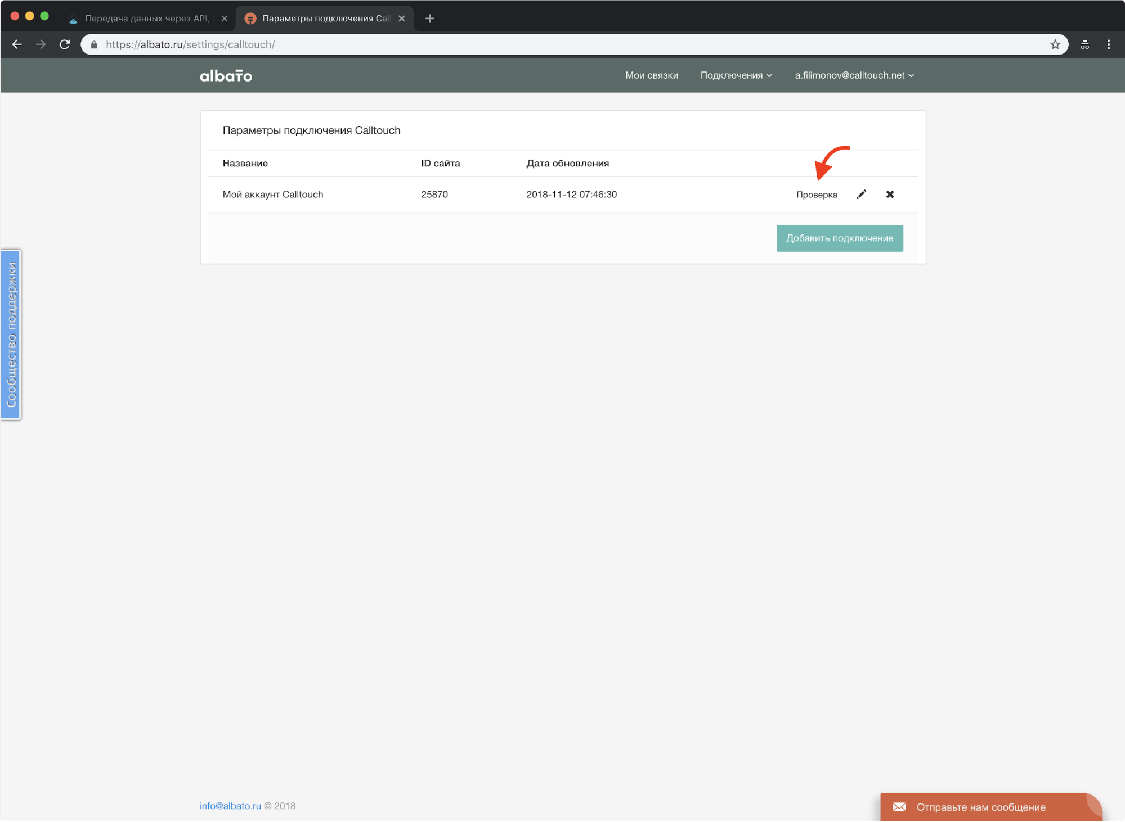Open the browser three-dot menu
The width and height of the screenshot is (1125, 822).
pyautogui.click(x=1109, y=44)
